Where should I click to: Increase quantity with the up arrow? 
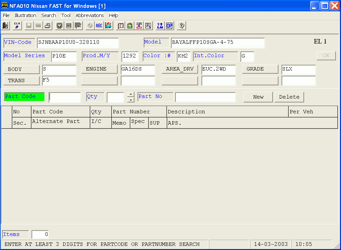[131, 95]
